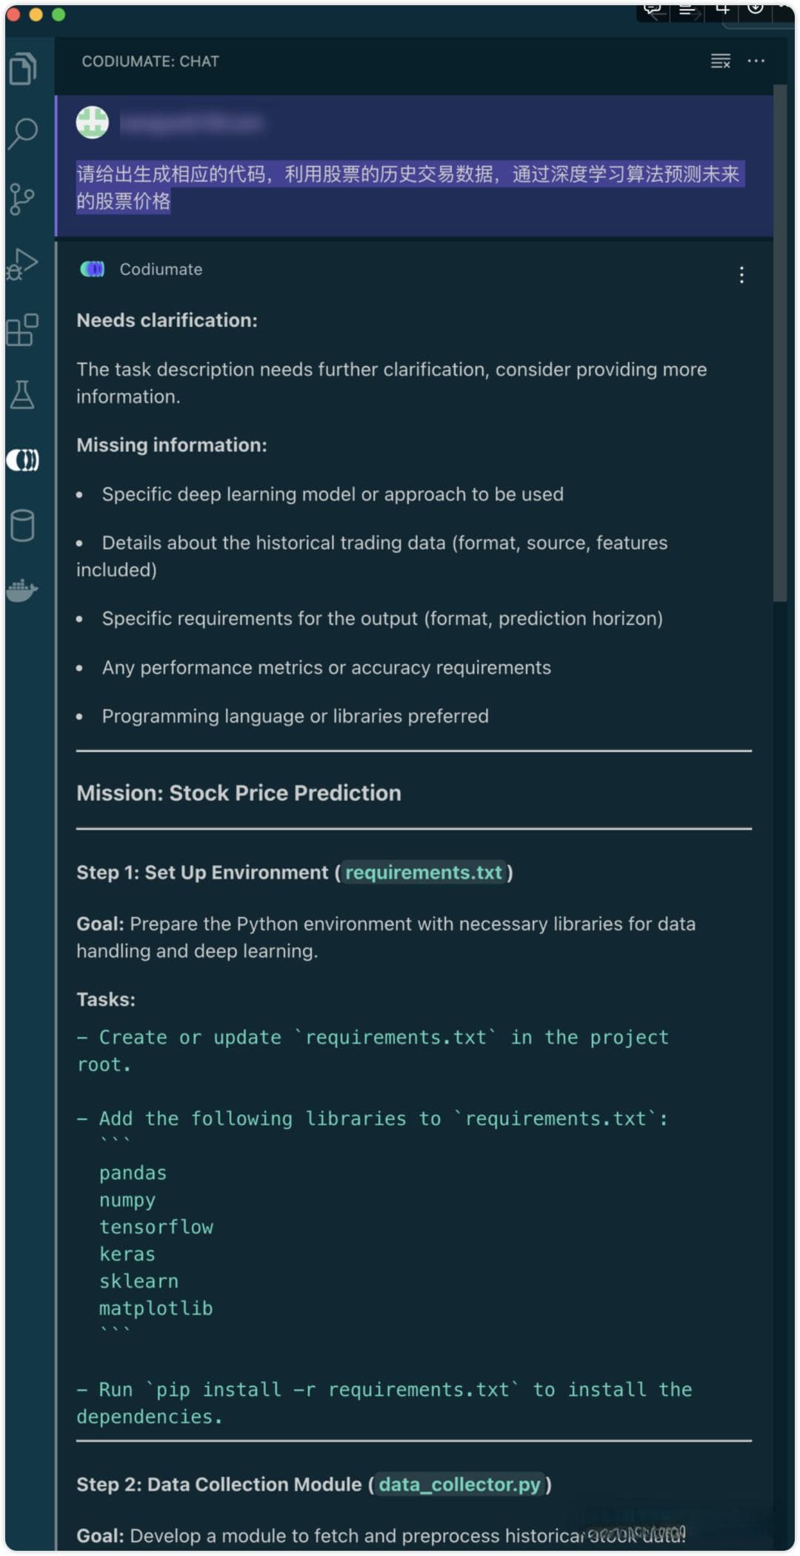Open the Database view
The width and height of the screenshot is (800, 1556).
point(22,526)
